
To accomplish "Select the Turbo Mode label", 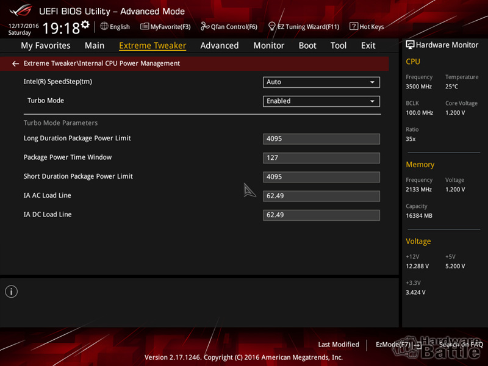I will [x=46, y=101].
